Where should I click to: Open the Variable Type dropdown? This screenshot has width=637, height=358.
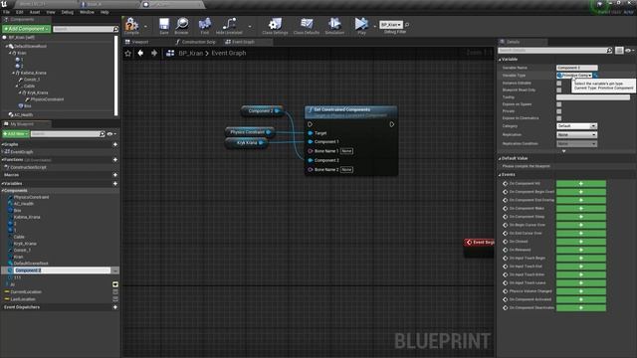pos(574,76)
